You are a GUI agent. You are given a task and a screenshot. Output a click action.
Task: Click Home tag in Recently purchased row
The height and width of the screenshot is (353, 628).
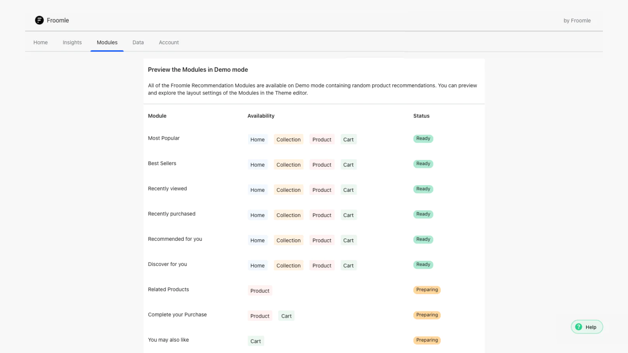tap(257, 215)
